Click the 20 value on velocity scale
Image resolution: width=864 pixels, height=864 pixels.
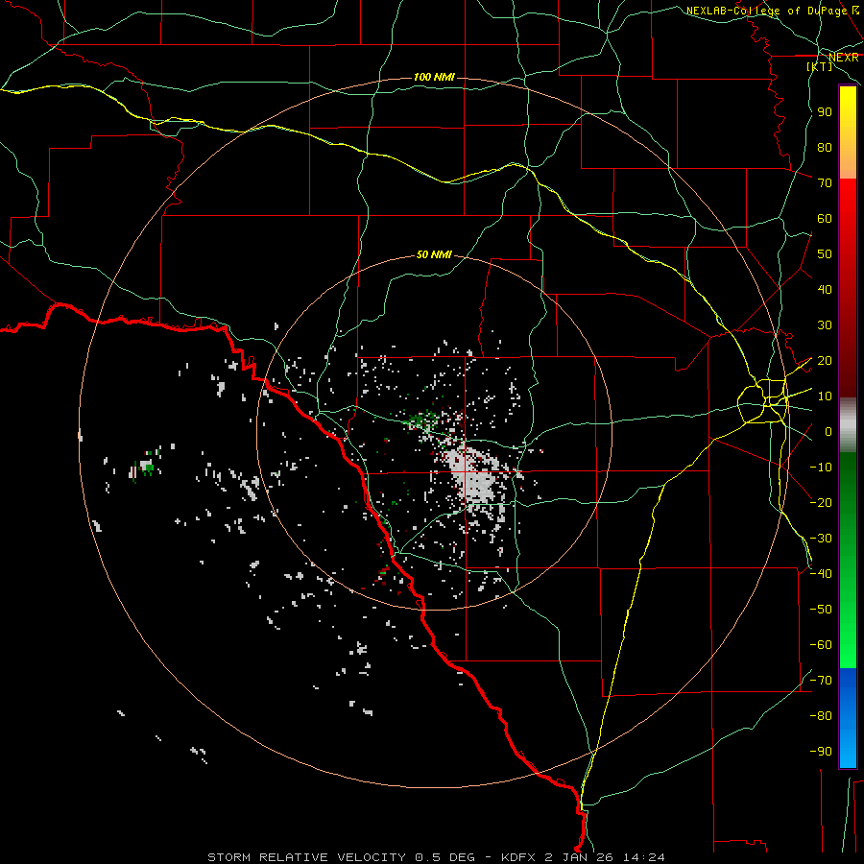[x=825, y=361]
